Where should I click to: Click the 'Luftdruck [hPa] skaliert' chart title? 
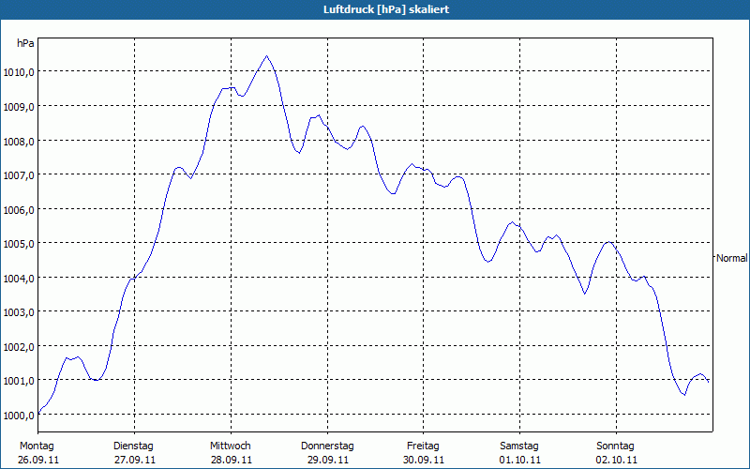click(x=386, y=9)
